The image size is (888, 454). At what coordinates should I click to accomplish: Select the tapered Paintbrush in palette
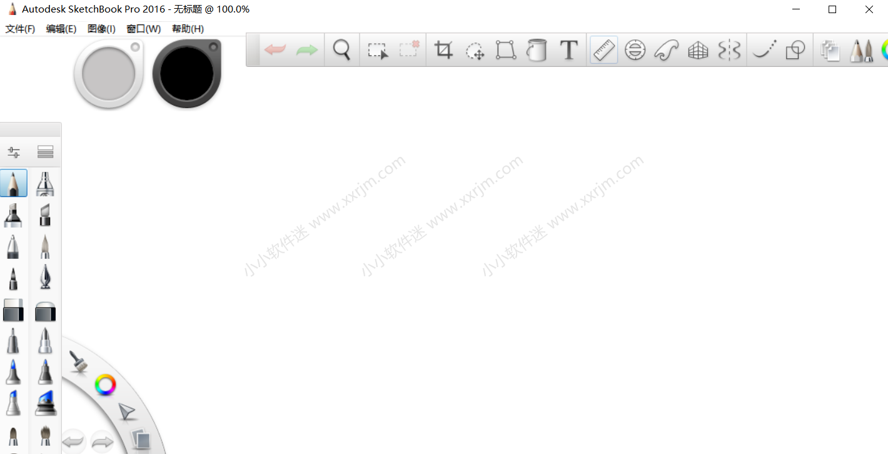point(45,246)
